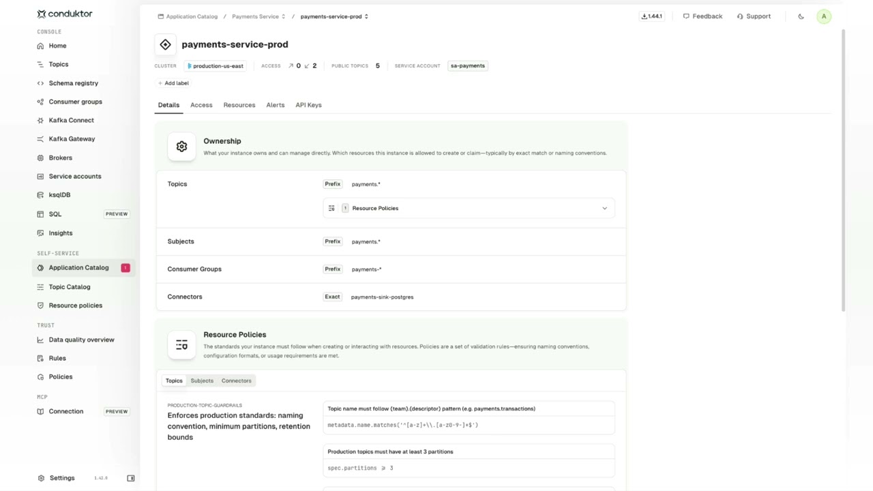The image size is (873, 491).
Task: Click the Topic Catalog sidebar icon
Action: pyautogui.click(x=41, y=287)
